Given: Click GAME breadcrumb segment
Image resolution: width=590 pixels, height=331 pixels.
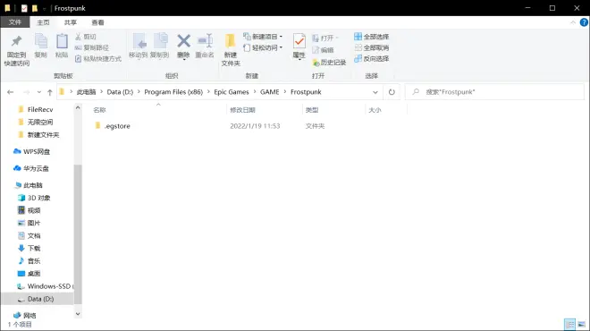Looking at the screenshot, I should tap(270, 92).
